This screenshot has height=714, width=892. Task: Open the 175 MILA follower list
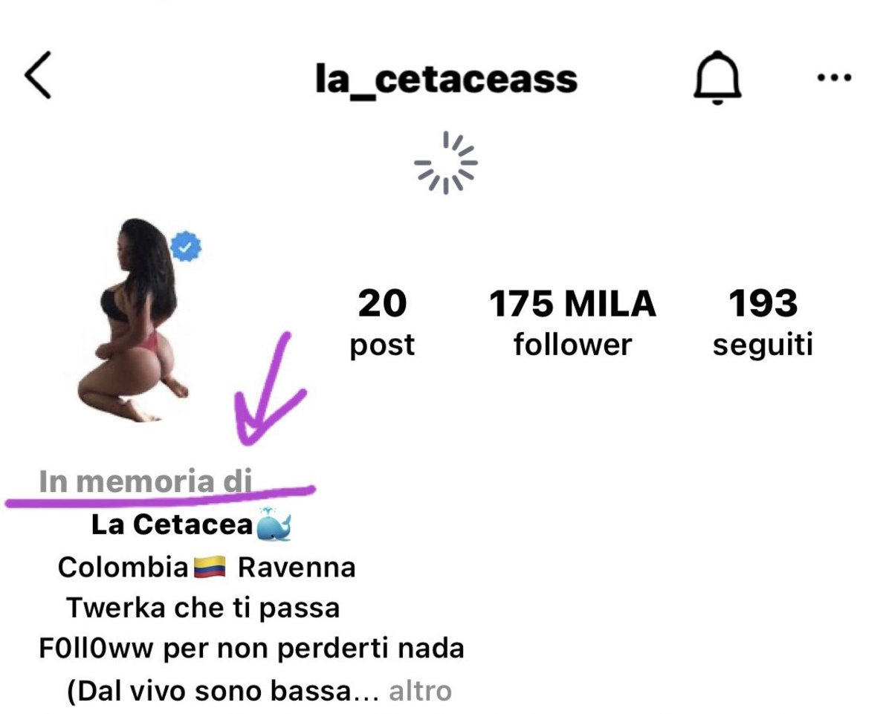(572, 323)
